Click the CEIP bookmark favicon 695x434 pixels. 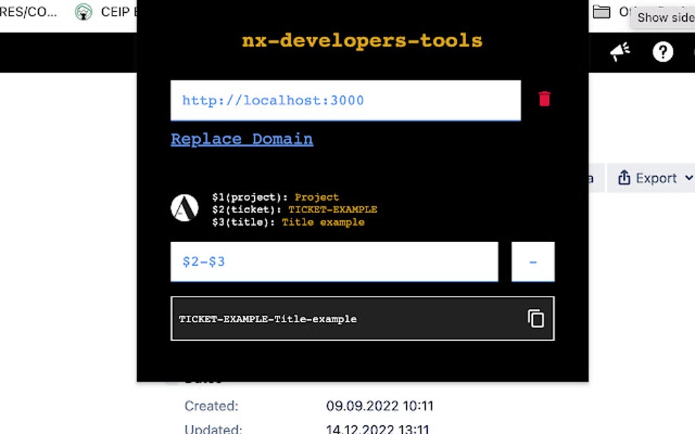point(84,12)
